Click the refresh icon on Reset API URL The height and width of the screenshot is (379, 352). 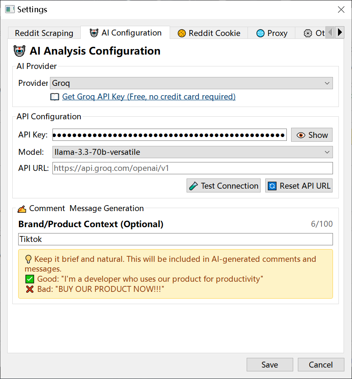[272, 185]
